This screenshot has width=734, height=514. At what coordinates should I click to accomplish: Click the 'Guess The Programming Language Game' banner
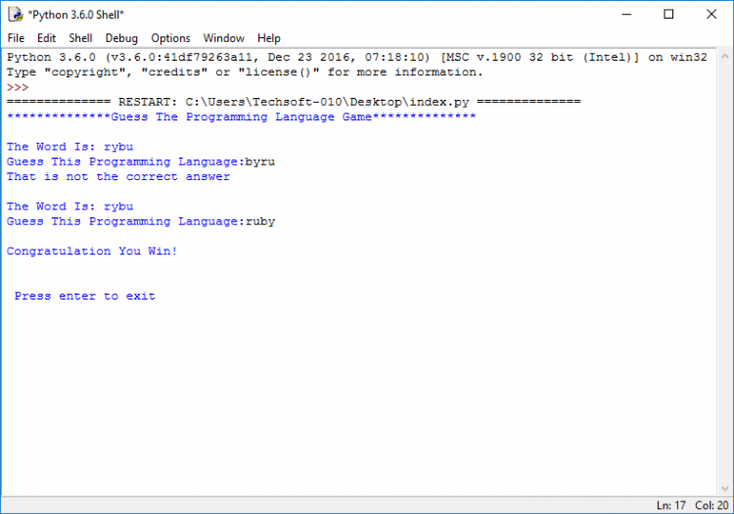click(x=241, y=117)
